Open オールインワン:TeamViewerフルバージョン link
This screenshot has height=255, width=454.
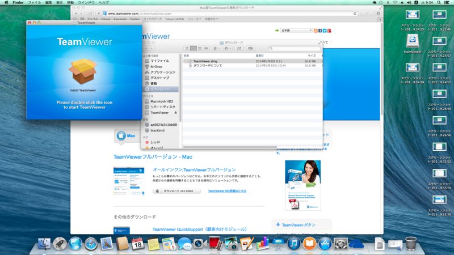(x=194, y=170)
